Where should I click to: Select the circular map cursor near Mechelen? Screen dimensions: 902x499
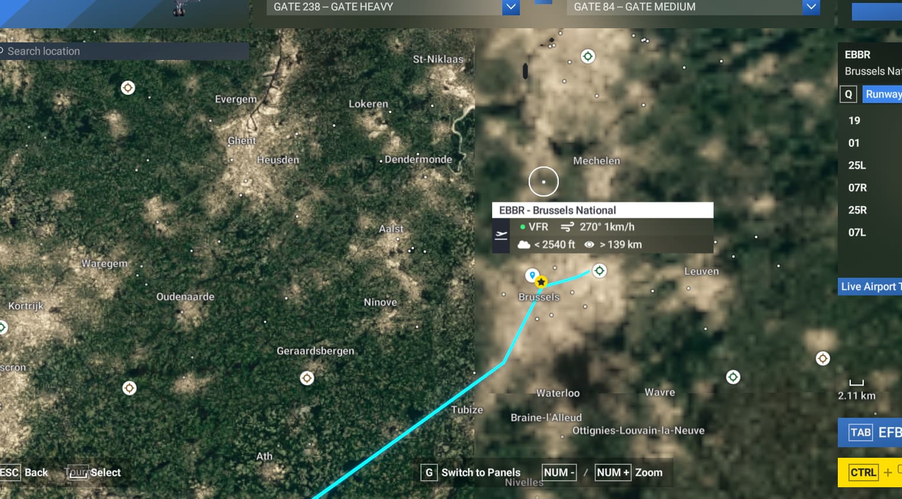(x=543, y=182)
